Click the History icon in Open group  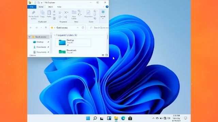[95, 18]
